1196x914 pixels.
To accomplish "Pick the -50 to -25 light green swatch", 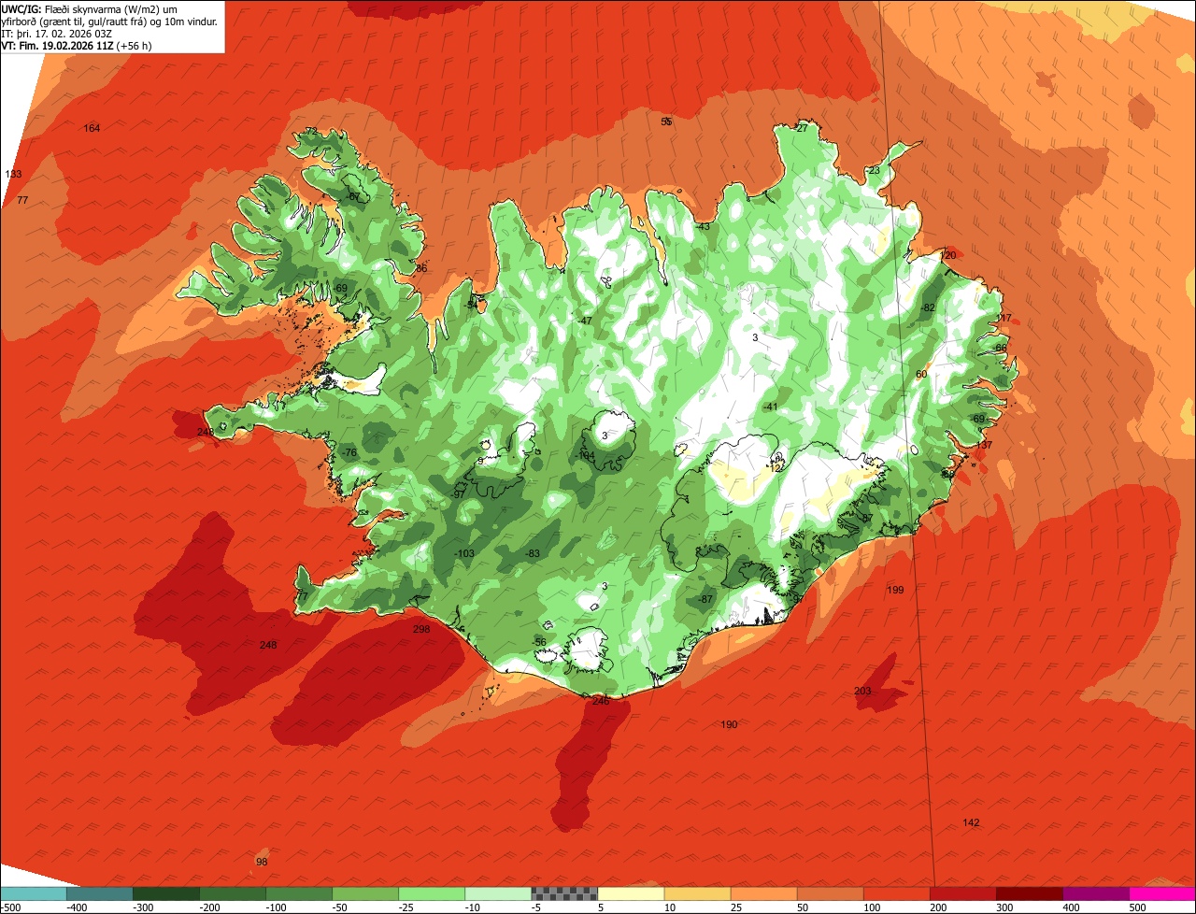I will (x=365, y=893).
